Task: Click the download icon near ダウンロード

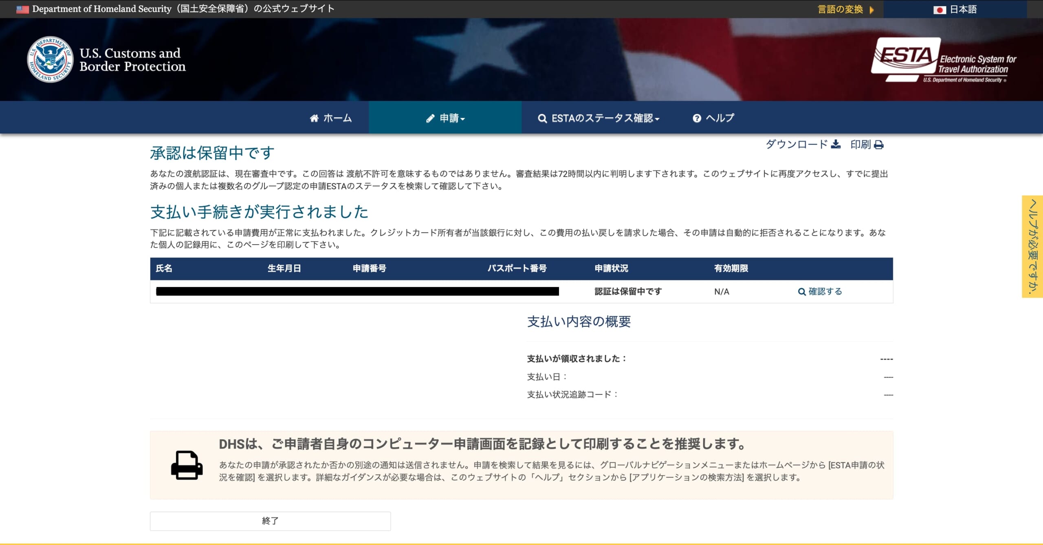Action: tap(836, 145)
